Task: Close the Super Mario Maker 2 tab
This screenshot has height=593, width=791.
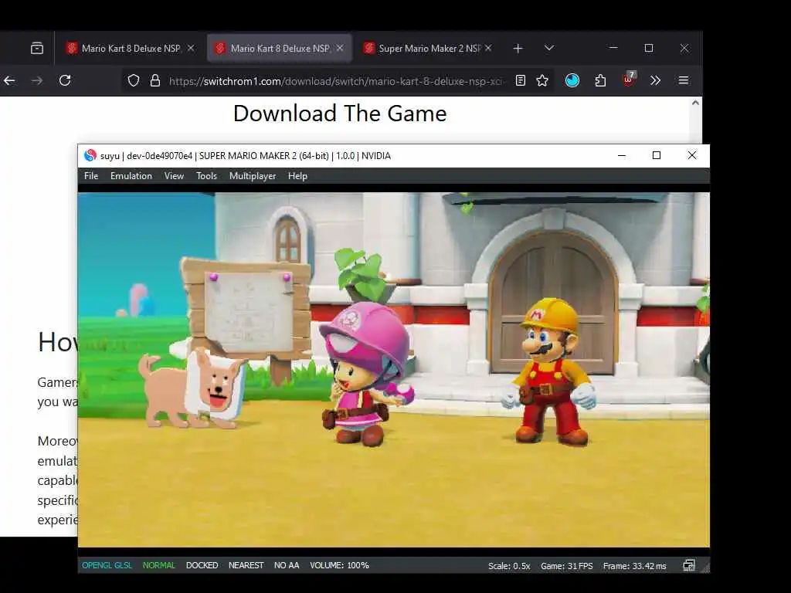Action: pos(488,48)
